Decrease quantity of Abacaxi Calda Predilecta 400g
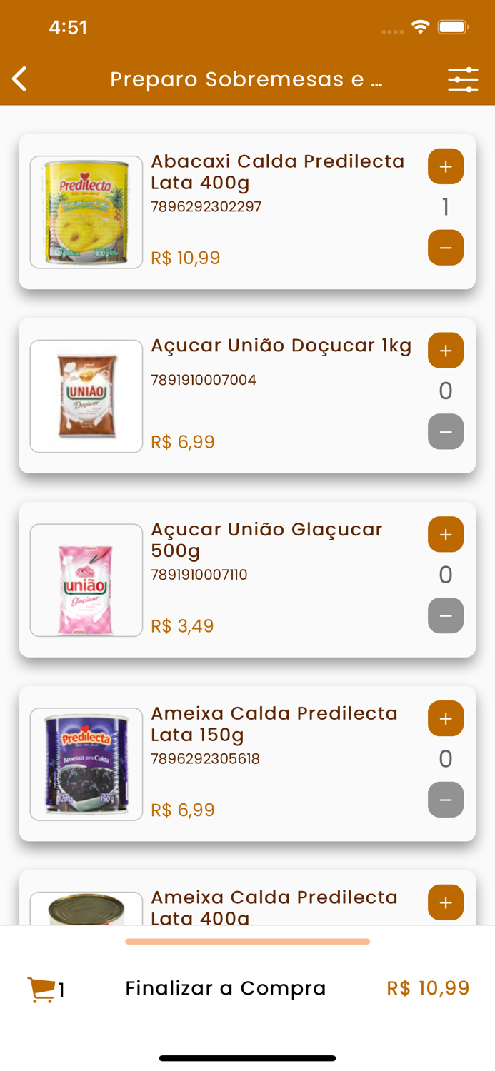This screenshot has width=495, height=1071. pyautogui.click(x=446, y=247)
